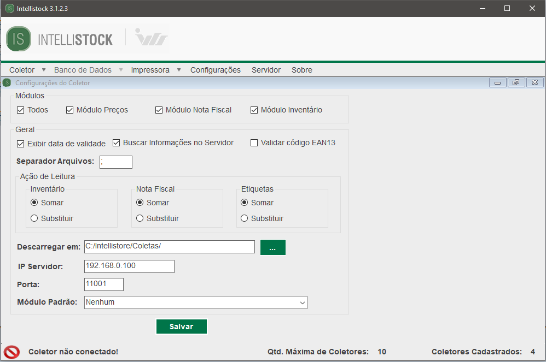The height and width of the screenshot is (362, 546).
Task: Click the red not-connected status icon
Action: pyautogui.click(x=11, y=352)
